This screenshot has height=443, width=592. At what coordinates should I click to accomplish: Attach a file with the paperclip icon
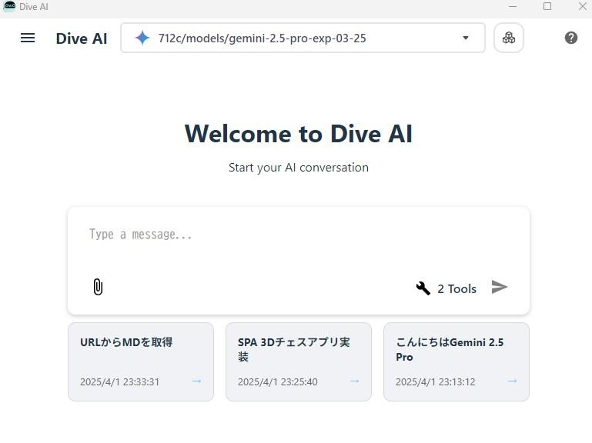[98, 287]
